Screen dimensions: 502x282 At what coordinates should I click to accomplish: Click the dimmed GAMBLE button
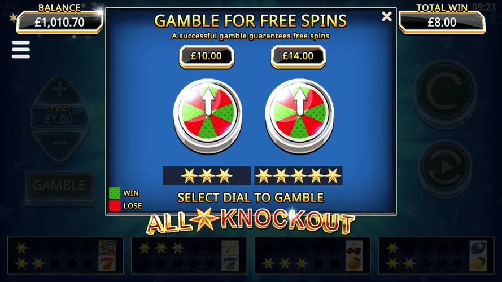(59, 186)
